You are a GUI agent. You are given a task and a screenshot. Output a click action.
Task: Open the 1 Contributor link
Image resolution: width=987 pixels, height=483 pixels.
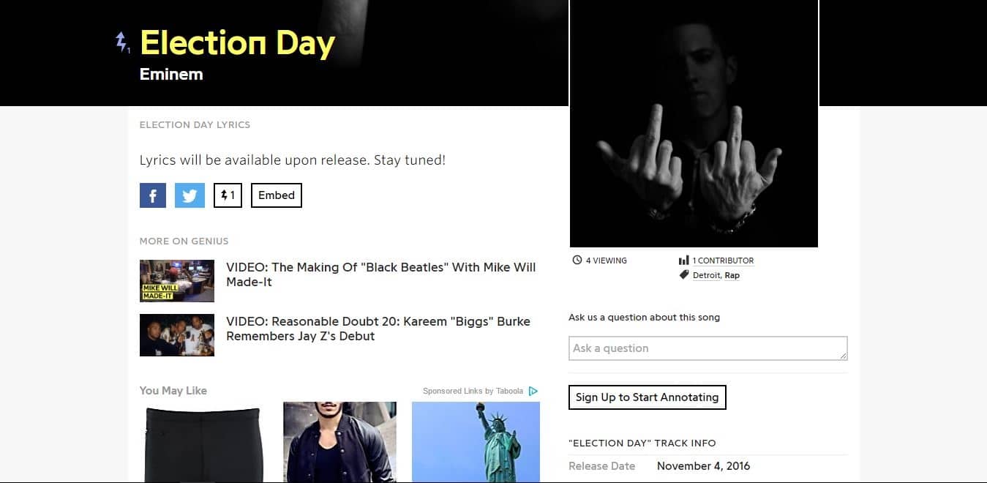723,261
